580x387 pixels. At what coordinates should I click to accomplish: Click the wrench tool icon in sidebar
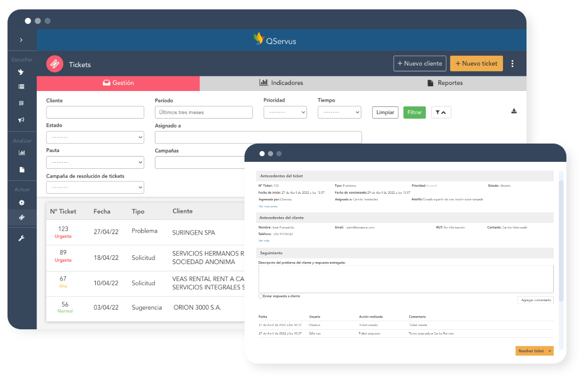coord(21,238)
